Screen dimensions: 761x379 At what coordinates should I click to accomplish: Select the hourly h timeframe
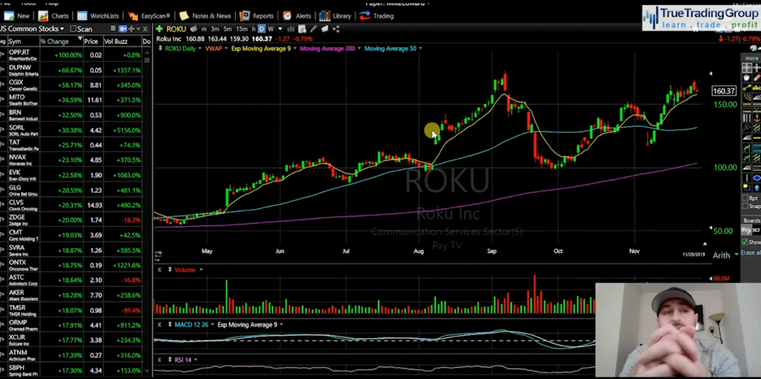click(x=254, y=29)
